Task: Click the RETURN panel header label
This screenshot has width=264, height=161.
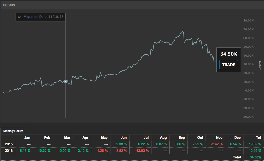Action: tap(9, 5)
